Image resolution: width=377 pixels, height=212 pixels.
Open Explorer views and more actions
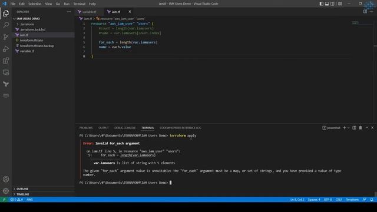69,12
